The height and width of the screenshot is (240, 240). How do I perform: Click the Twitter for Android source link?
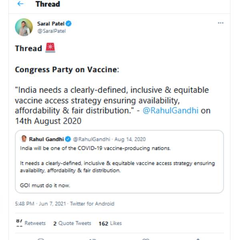coord(92,204)
